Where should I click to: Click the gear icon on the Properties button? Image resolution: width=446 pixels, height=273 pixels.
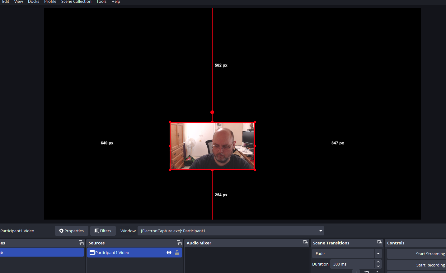(x=61, y=231)
